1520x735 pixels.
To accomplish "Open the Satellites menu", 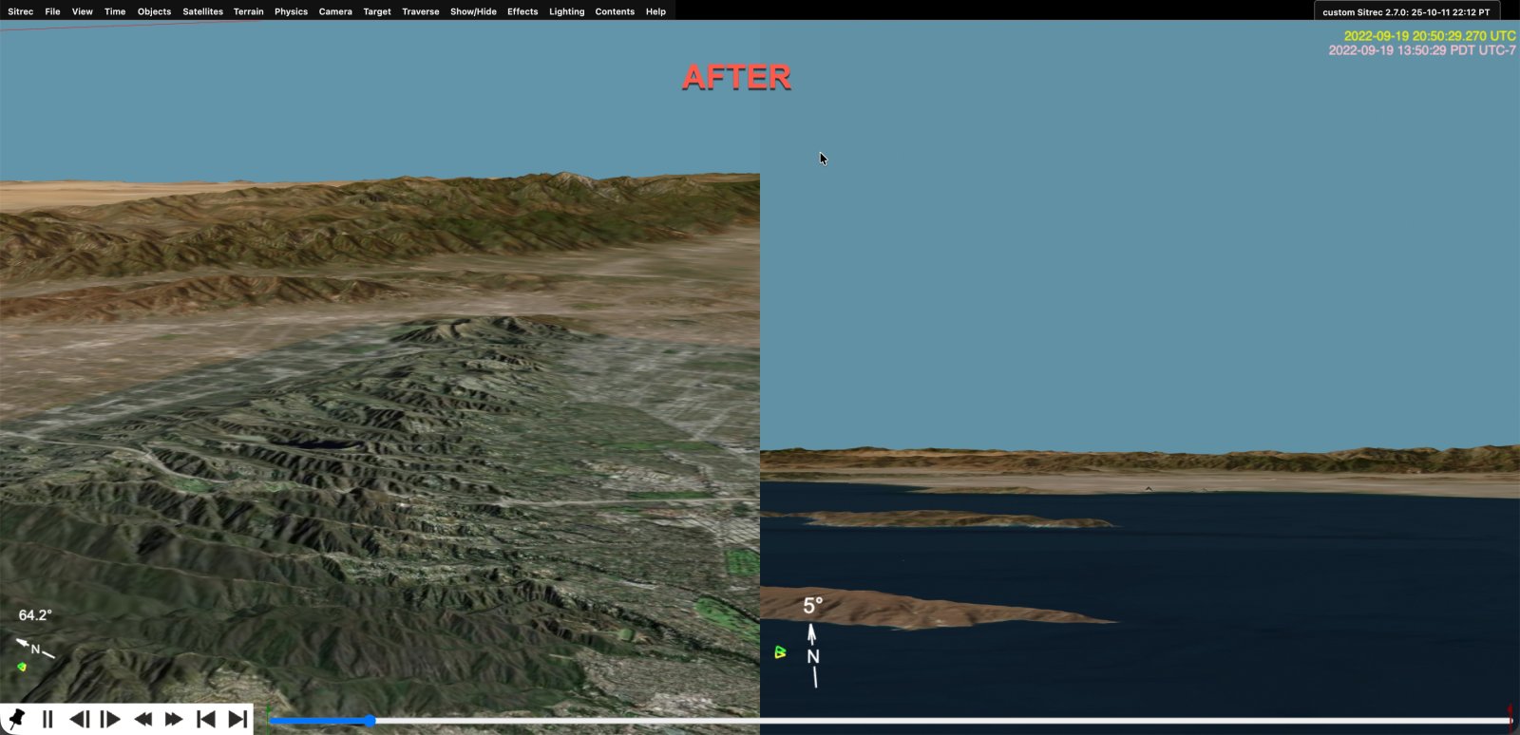I will 202,11.
